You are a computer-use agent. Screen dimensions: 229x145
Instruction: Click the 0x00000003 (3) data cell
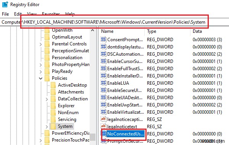click(207, 40)
